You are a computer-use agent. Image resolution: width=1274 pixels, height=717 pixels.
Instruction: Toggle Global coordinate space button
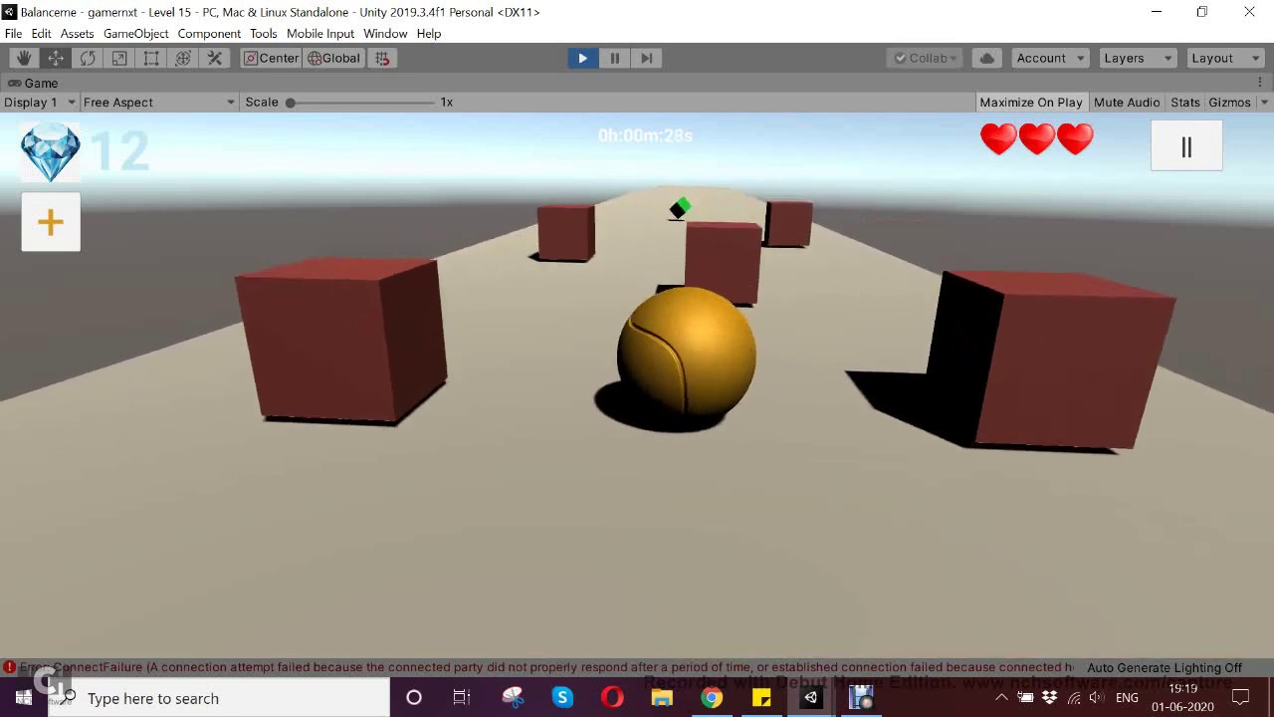333,58
